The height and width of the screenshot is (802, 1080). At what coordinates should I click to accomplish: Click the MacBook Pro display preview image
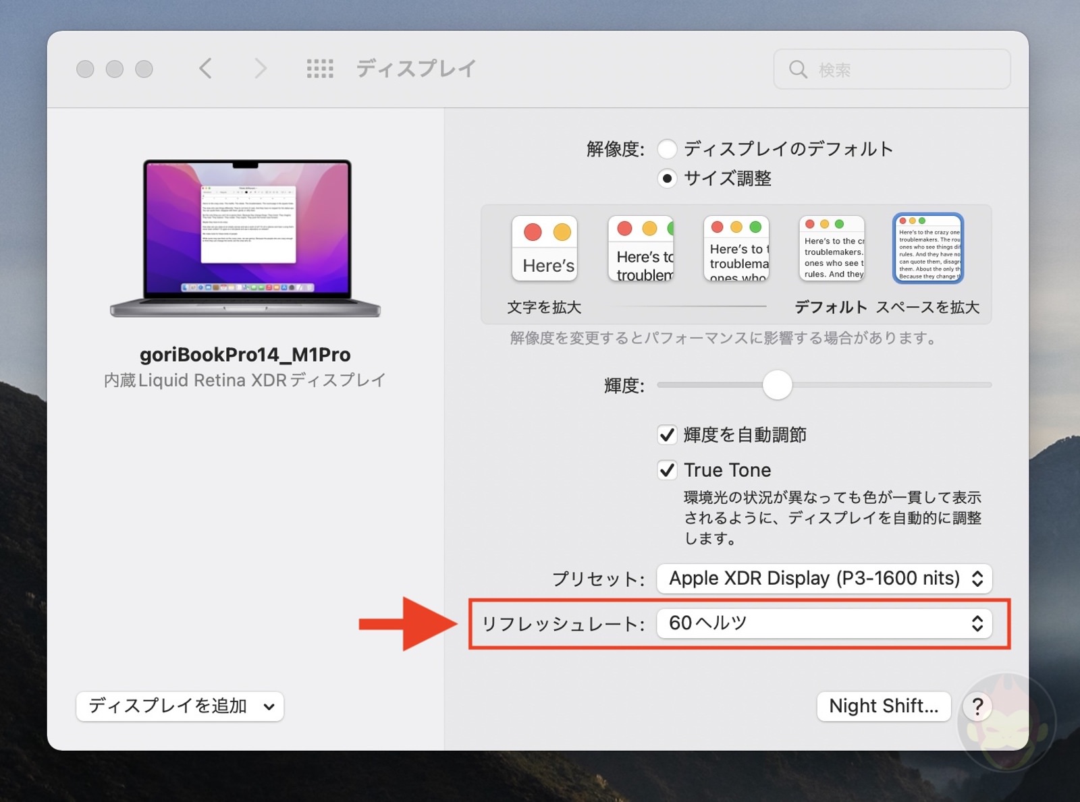[246, 236]
